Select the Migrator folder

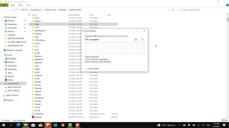(x=38, y=56)
